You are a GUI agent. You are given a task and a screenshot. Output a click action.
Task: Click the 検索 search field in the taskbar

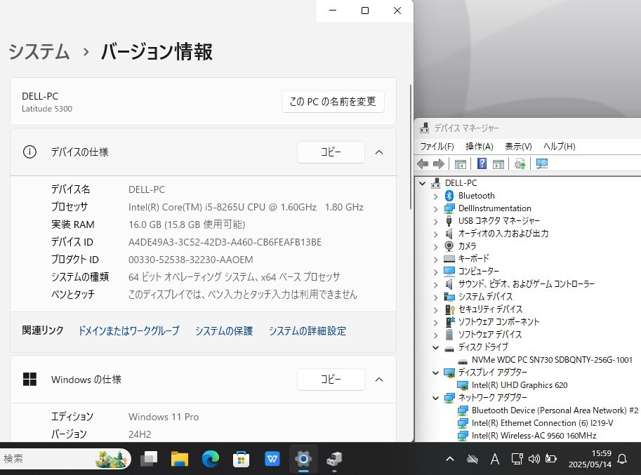coord(56,459)
